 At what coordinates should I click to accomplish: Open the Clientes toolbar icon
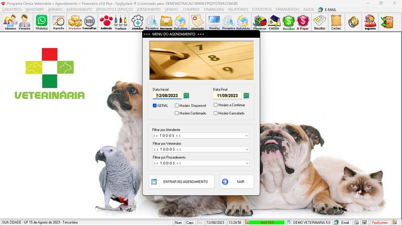click(10, 22)
